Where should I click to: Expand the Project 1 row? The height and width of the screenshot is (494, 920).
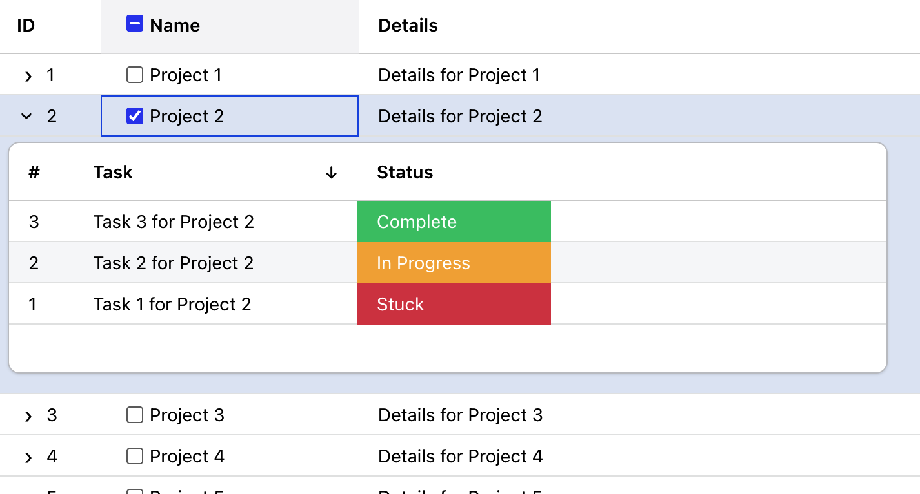pos(27,75)
